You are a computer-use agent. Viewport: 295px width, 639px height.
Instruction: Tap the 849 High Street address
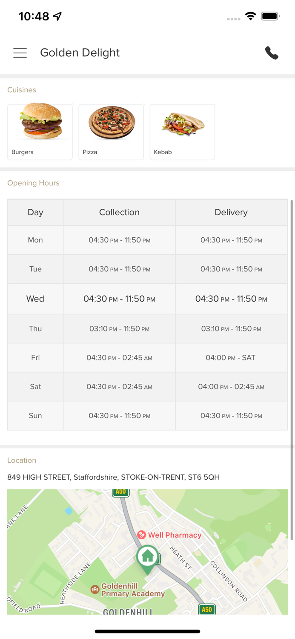(113, 477)
